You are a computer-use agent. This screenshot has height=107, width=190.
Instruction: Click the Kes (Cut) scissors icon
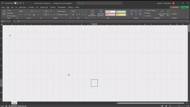(8, 11)
